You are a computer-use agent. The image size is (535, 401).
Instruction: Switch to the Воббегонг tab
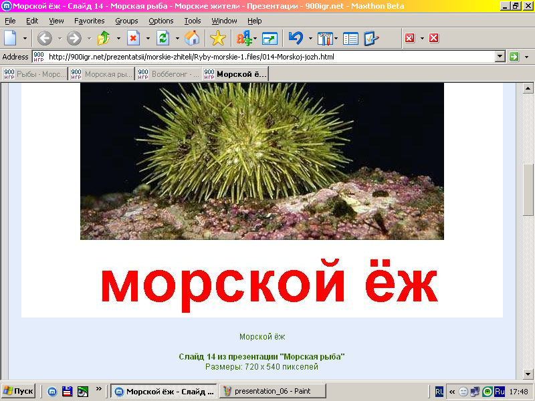point(168,74)
